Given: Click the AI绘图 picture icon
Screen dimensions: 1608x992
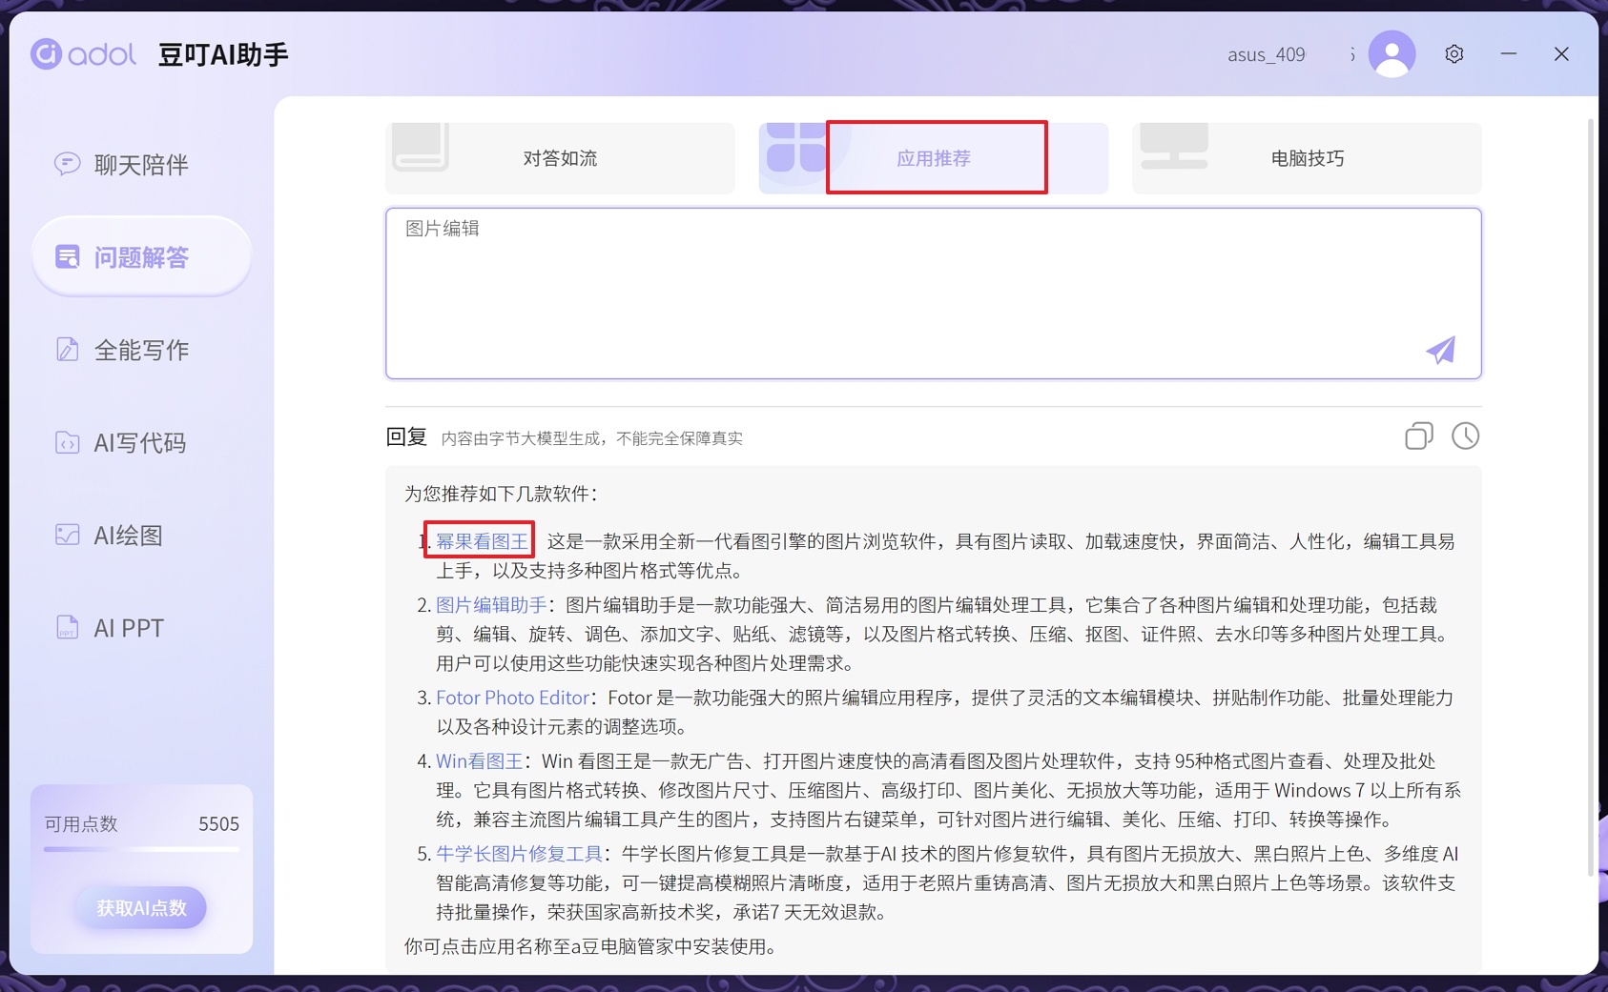Looking at the screenshot, I should (67, 535).
